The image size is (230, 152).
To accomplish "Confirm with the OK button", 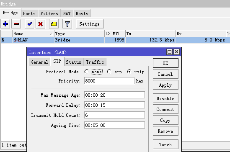I will 165,63.
